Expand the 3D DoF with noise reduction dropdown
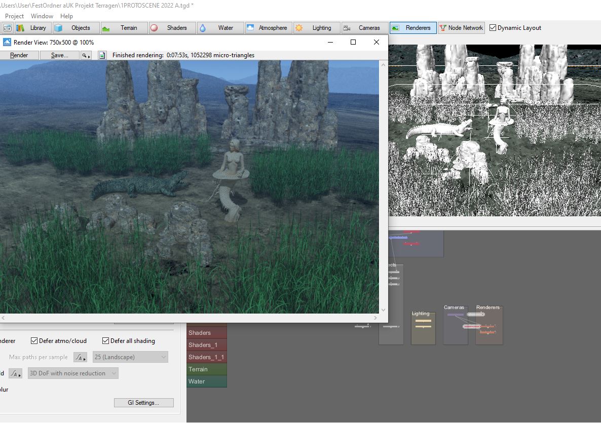Screen dimensions: 601x423 [73, 373]
